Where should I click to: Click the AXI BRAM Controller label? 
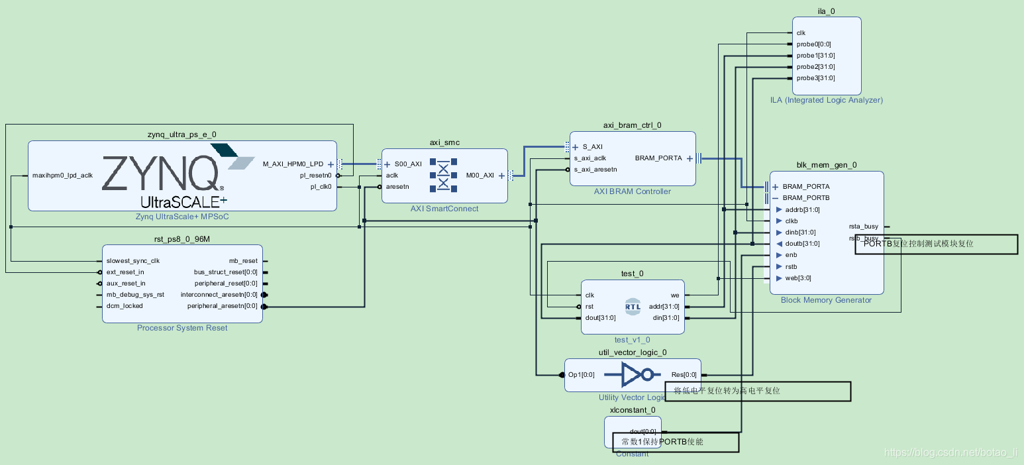[x=633, y=191]
